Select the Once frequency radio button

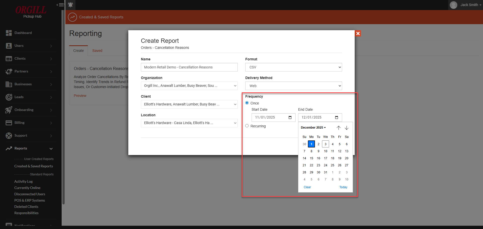[x=247, y=103]
